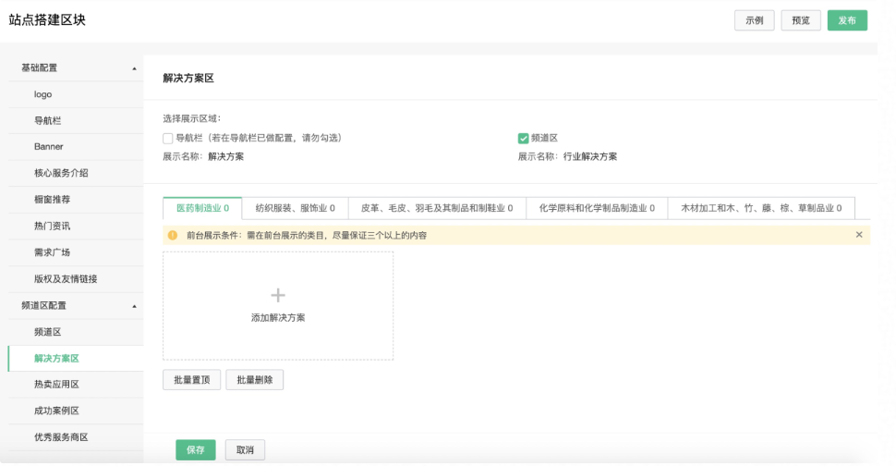Click the 示例 button
Screen dimensions: 896x466
pos(755,20)
